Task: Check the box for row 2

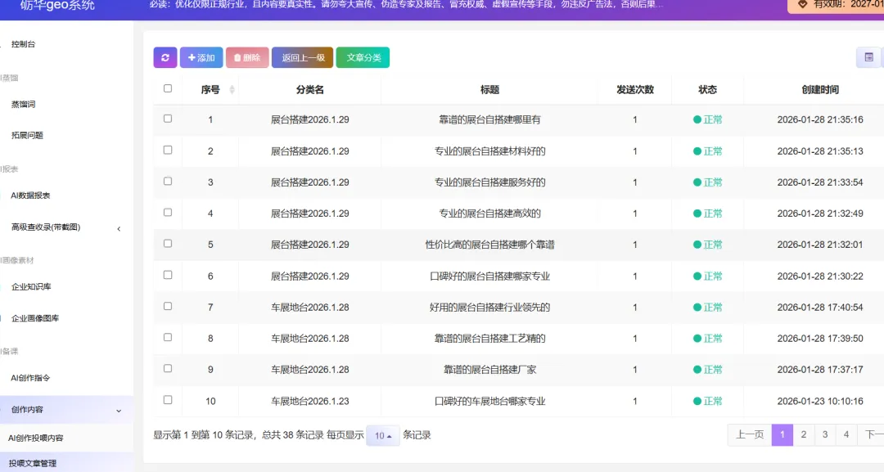Action: [x=168, y=150]
